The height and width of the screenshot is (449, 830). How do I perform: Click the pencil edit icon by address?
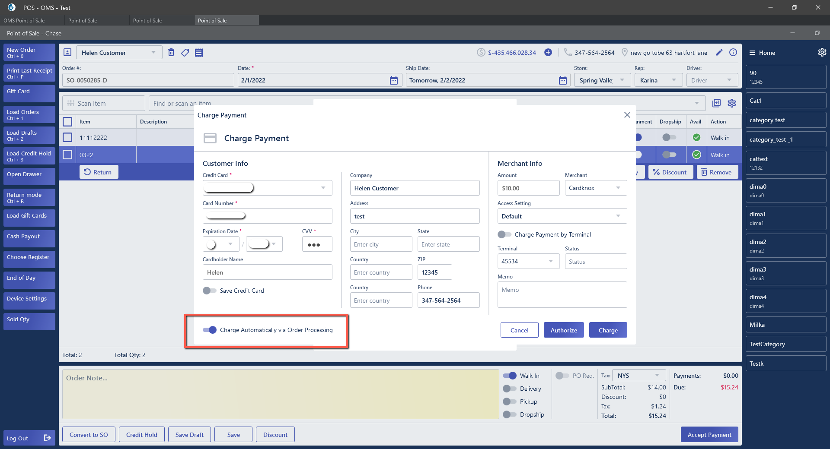[719, 53]
